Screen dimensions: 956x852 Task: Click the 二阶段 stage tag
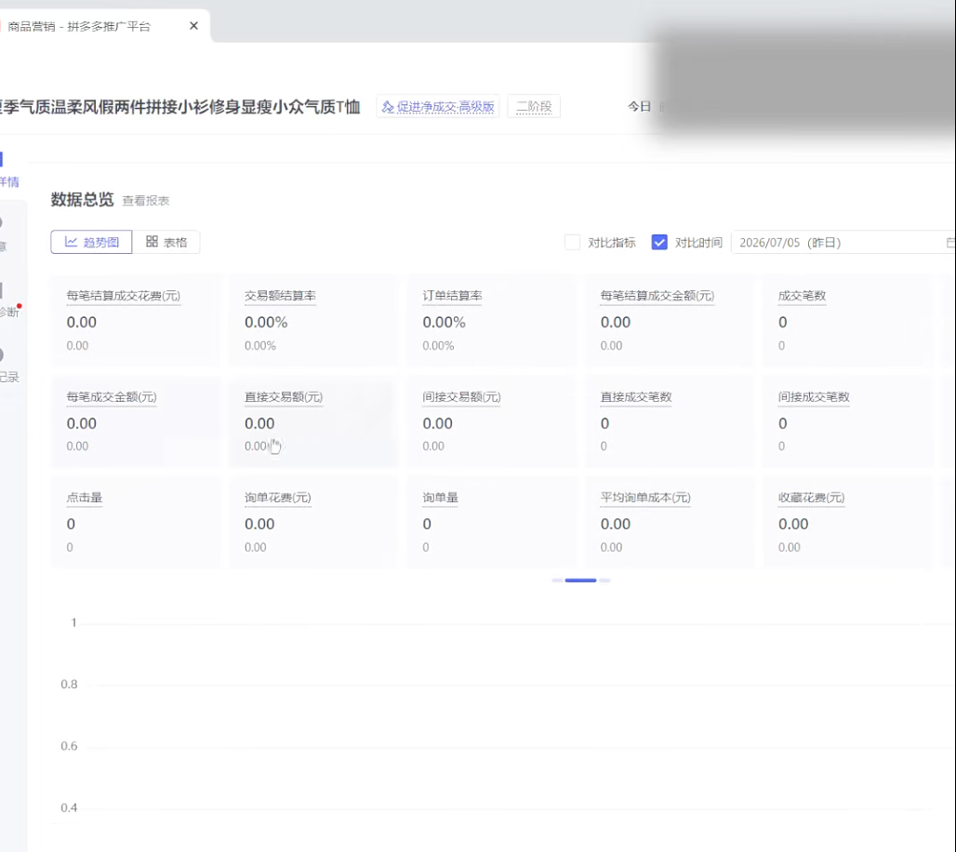point(534,107)
